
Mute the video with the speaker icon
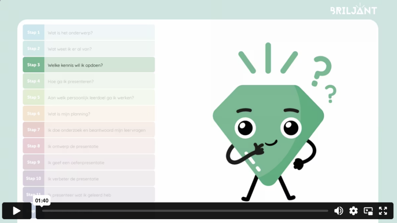click(x=338, y=211)
